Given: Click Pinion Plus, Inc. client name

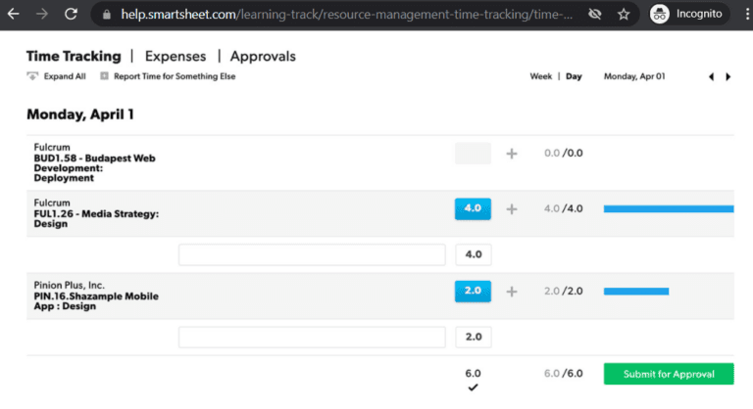Looking at the screenshot, I should pyautogui.click(x=69, y=286).
